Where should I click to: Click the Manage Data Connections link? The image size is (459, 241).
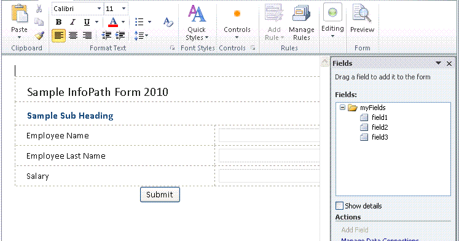pos(380,240)
